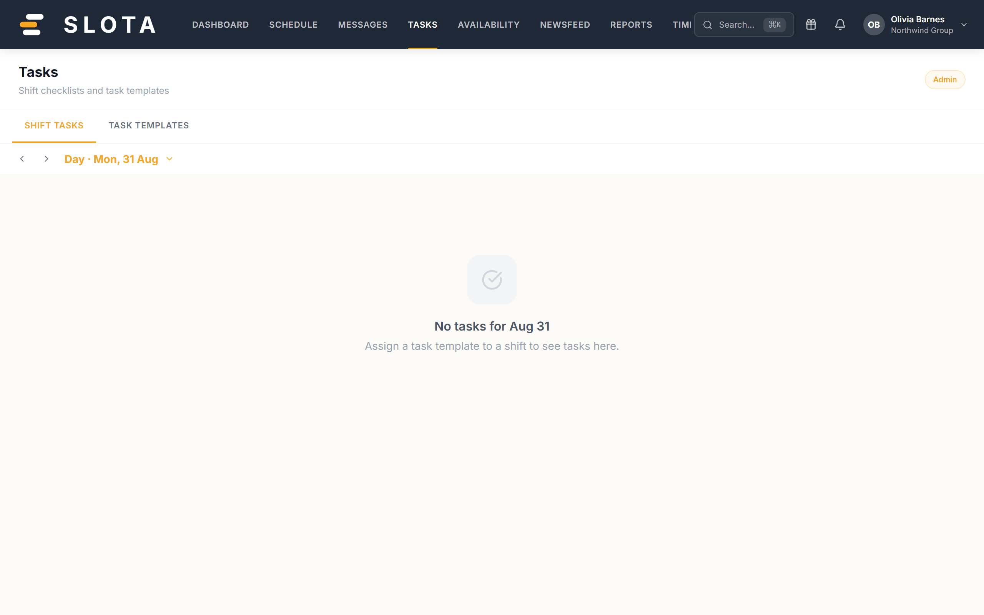Click the Slota logo icon

click(32, 24)
